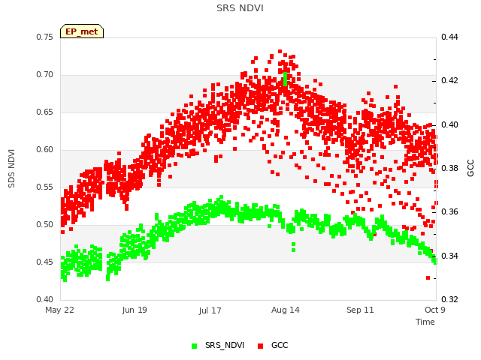
Task: Click the EP_met label tag
Action: pyautogui.click(x=82, y=31)
